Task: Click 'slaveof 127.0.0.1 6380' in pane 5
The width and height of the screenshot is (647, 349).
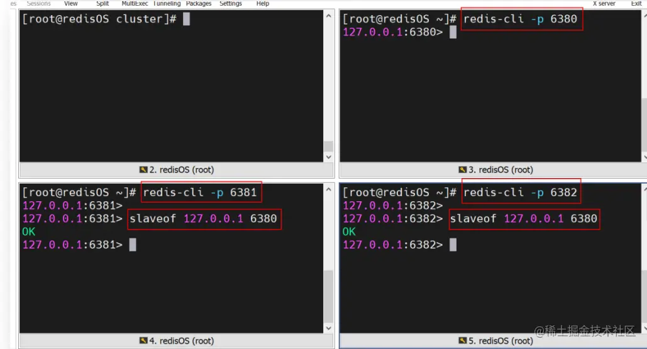Action: coord(523,219)
